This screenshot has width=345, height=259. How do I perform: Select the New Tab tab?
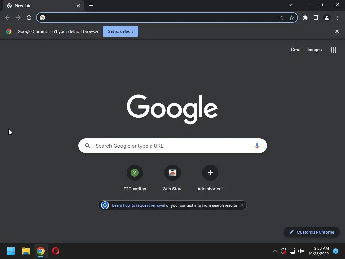(x=43, y=6)
